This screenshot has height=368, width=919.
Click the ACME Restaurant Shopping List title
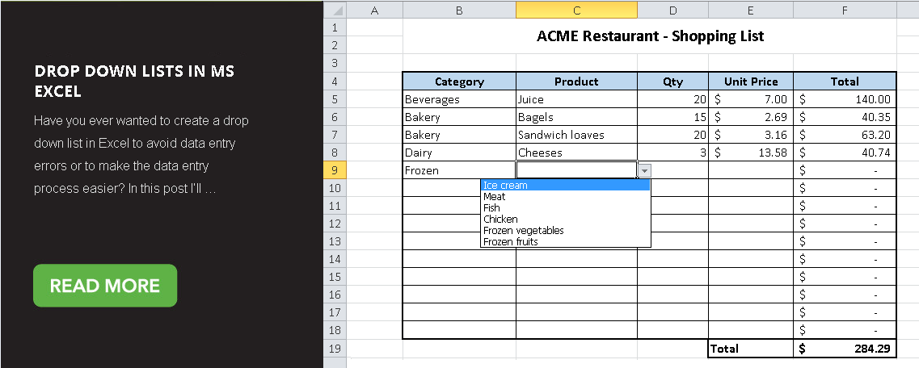[650, 36]
